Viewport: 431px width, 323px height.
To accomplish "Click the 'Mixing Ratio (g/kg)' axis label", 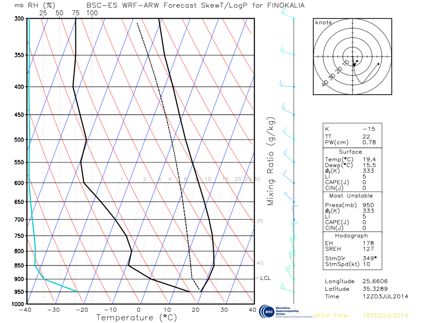I will [271, 163].
